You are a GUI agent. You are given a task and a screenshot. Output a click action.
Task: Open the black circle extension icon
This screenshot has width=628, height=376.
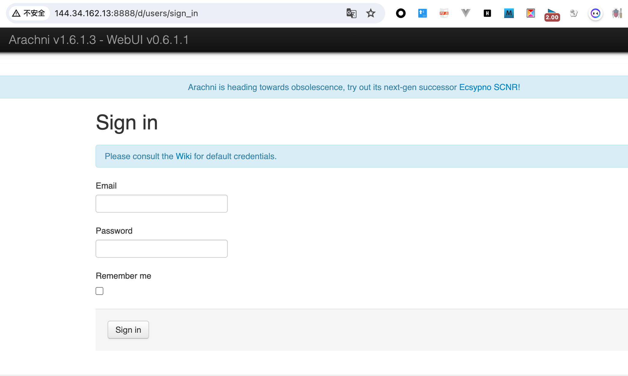401,13
